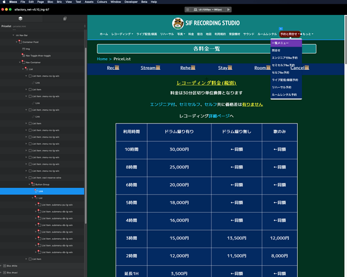Screen dimensions: 347x277
Task: Open the Bric menu in menu bar
Action: tap(59, 2)
